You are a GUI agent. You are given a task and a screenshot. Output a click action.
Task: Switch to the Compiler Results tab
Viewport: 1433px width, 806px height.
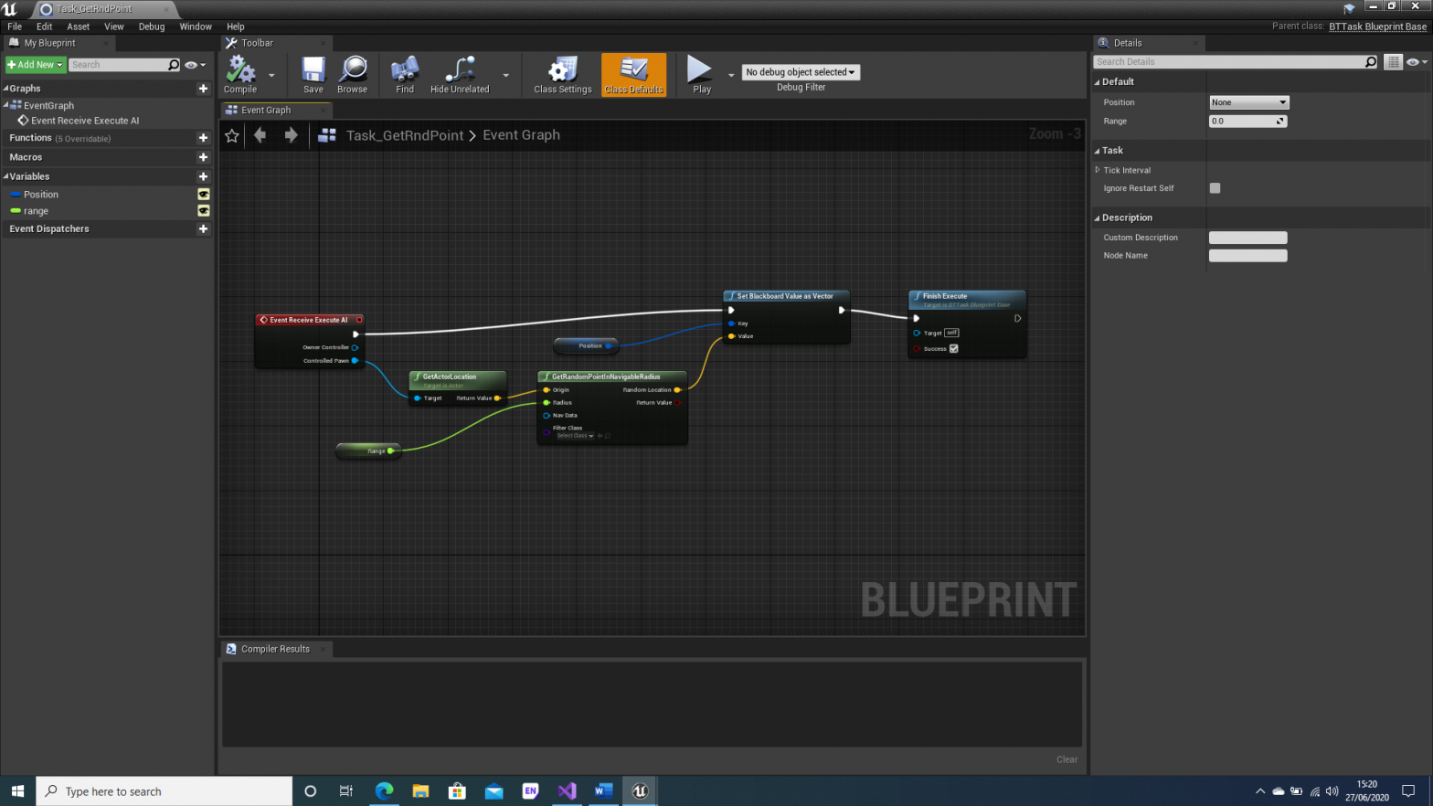275,649
